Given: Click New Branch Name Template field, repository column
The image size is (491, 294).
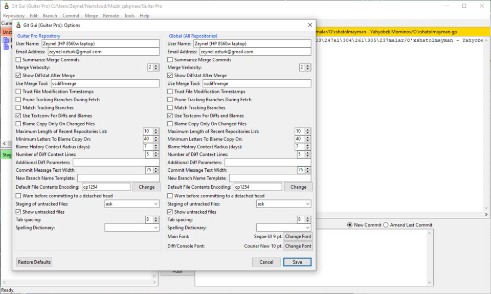Looking at the screenshot, I should pos(118,178).
